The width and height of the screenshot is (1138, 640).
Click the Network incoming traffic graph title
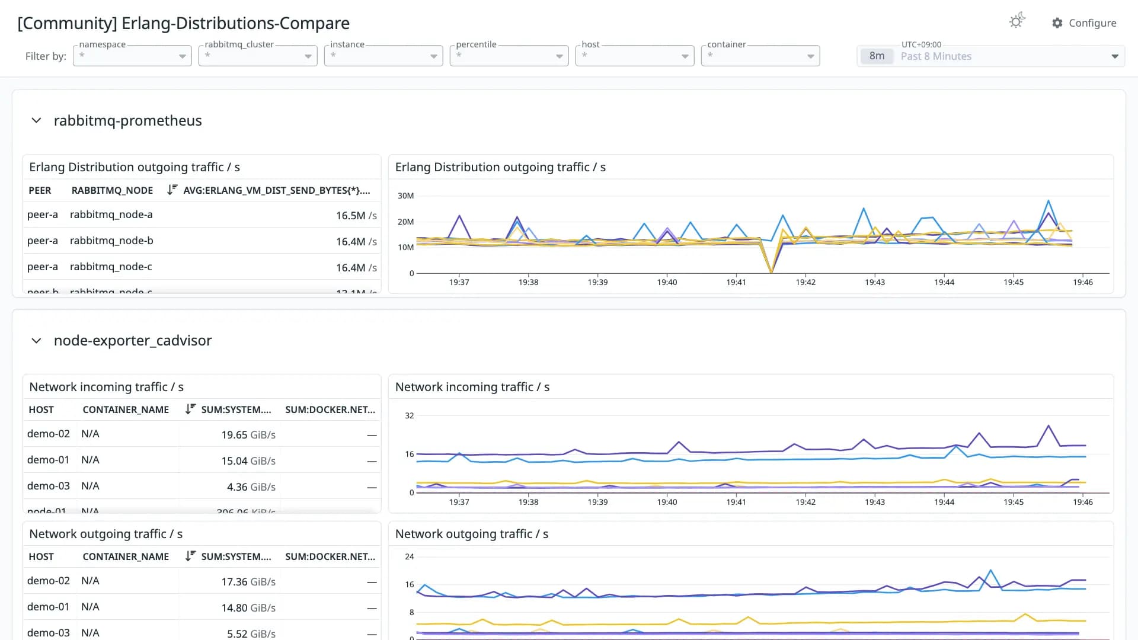(x=472, y=387)
